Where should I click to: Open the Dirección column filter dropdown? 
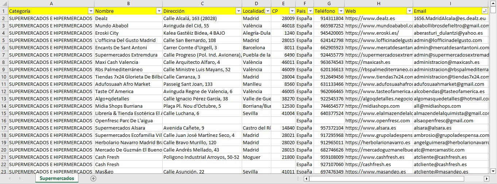pos(238,11)
